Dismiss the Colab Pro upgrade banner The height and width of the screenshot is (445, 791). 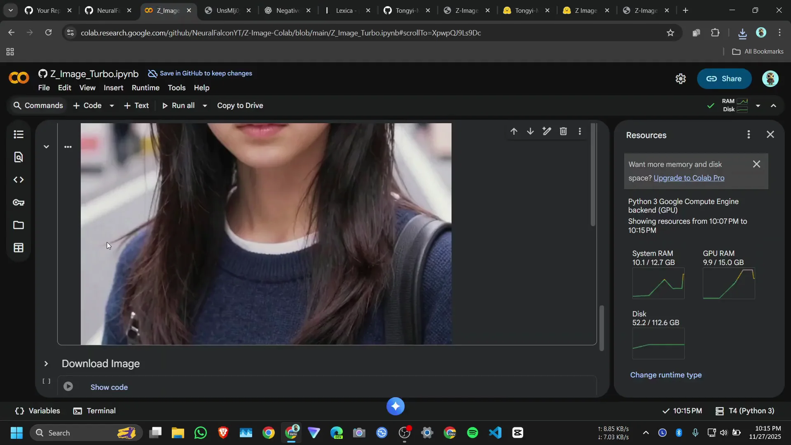(756, 164)
